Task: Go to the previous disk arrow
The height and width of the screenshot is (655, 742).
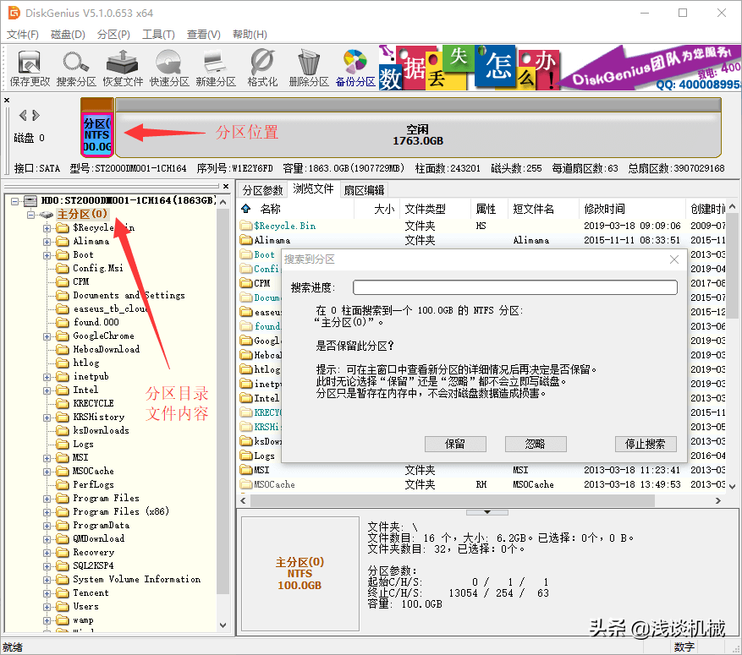Action: click(23, 115)
